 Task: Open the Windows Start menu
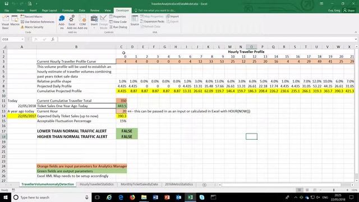pyautogui.click(x=5, y=197)
